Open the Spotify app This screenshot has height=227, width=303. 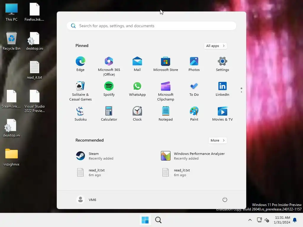click(x=109, y=89)
